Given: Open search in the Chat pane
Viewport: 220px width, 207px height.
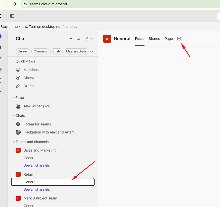Looking at the screenshot, I should [78, 39].
